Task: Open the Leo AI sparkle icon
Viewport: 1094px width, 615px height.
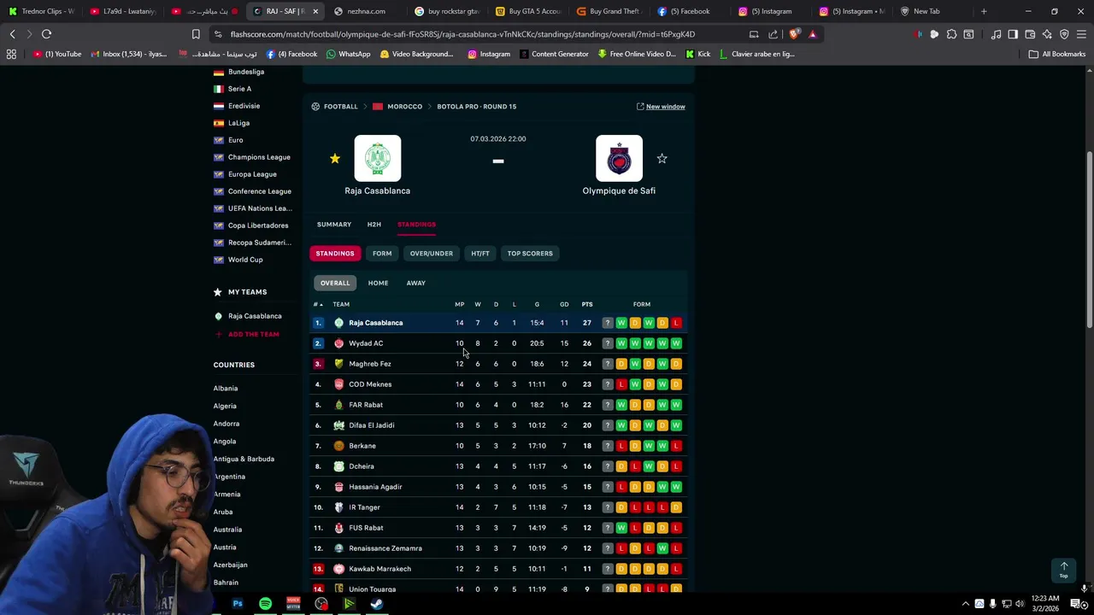Action: pos(1047,34)
